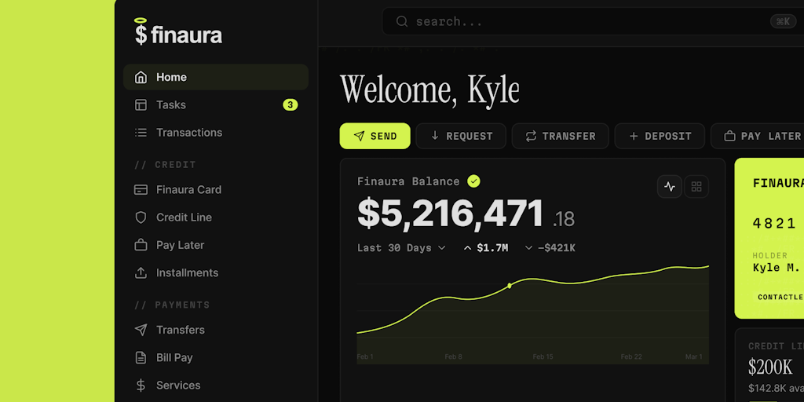Click the Installments upload icon
The height and width of the screenshot is (402, 804).
141,272
